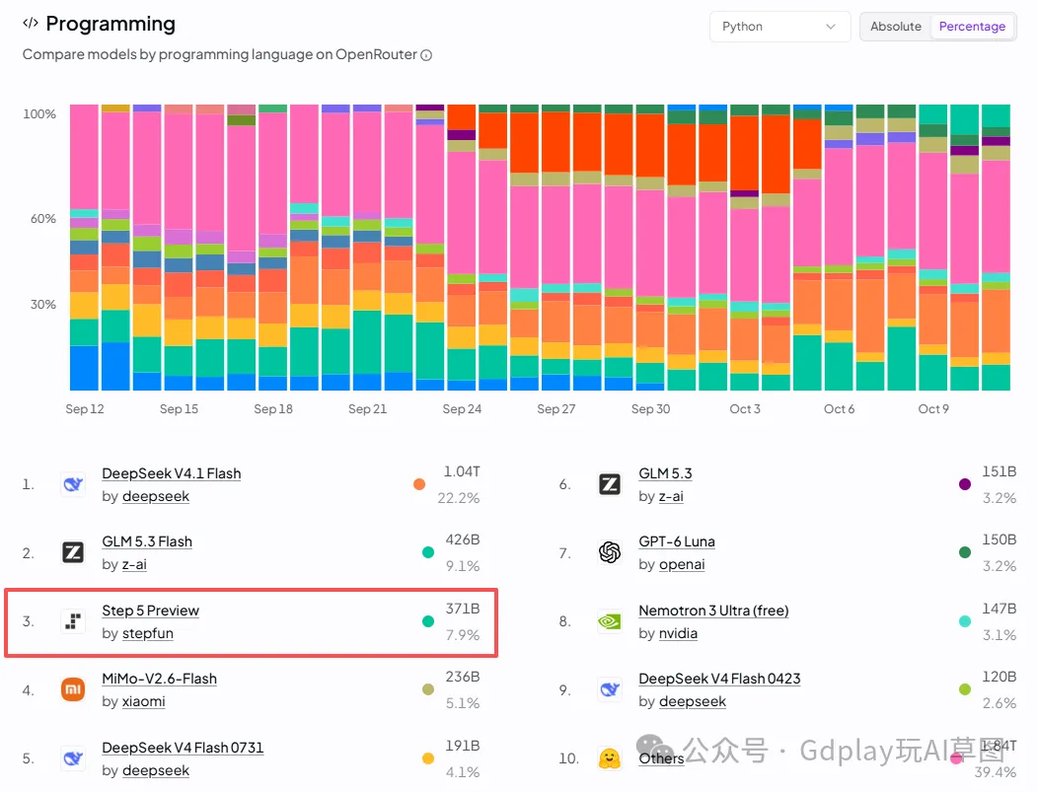Viewport: 1038px width, 792px height.
Task: Open the DeepSeek V4.1 Flash model link
Action: [172, 473]
